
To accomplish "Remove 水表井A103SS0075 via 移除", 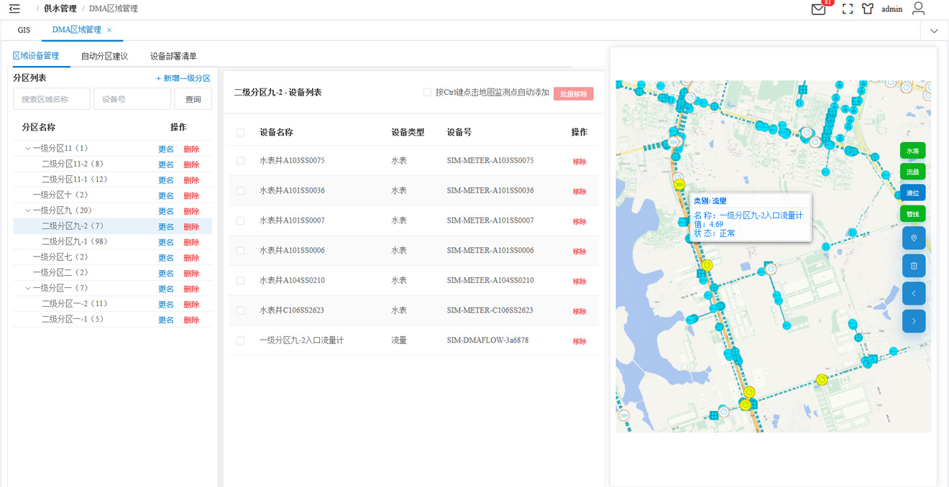I will point(579,162).
